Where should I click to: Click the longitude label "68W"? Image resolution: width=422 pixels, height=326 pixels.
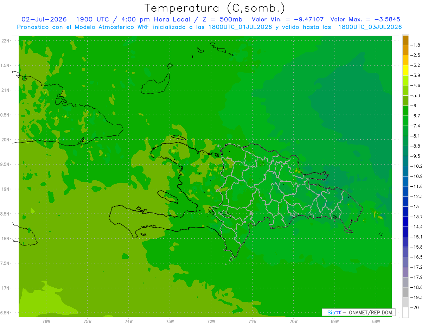click(x=376, y=321)
